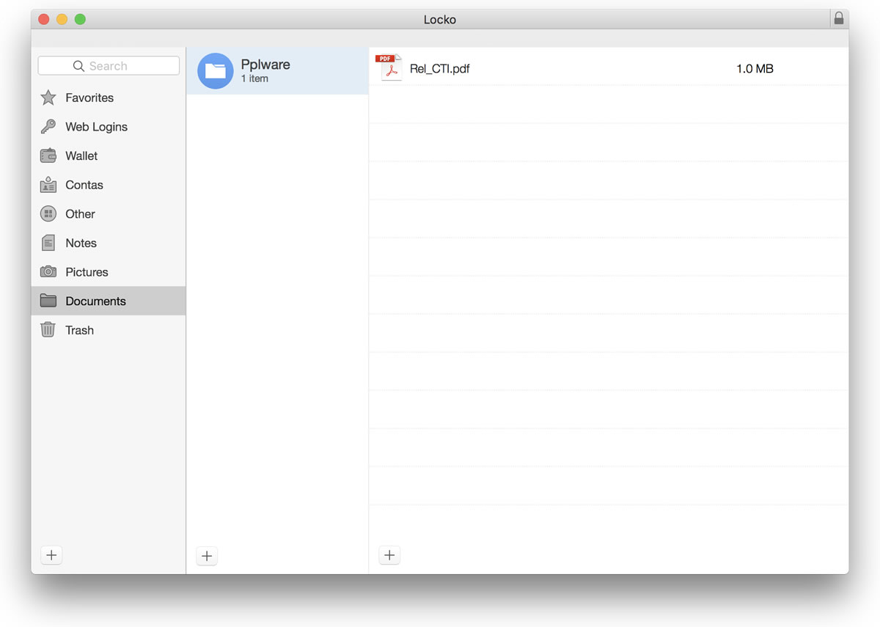Select the Wallet icon in sidebar
Viewport: 880px width, 627px height.
coord(48,155)
